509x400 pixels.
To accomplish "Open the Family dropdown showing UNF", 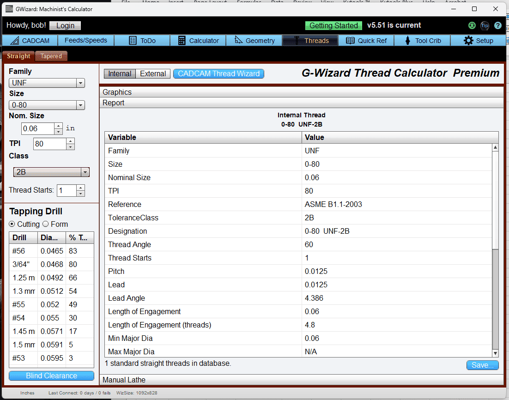I will [80, 83].
